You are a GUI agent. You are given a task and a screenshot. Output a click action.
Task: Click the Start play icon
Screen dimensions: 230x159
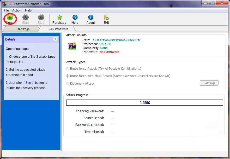point(26,17)
